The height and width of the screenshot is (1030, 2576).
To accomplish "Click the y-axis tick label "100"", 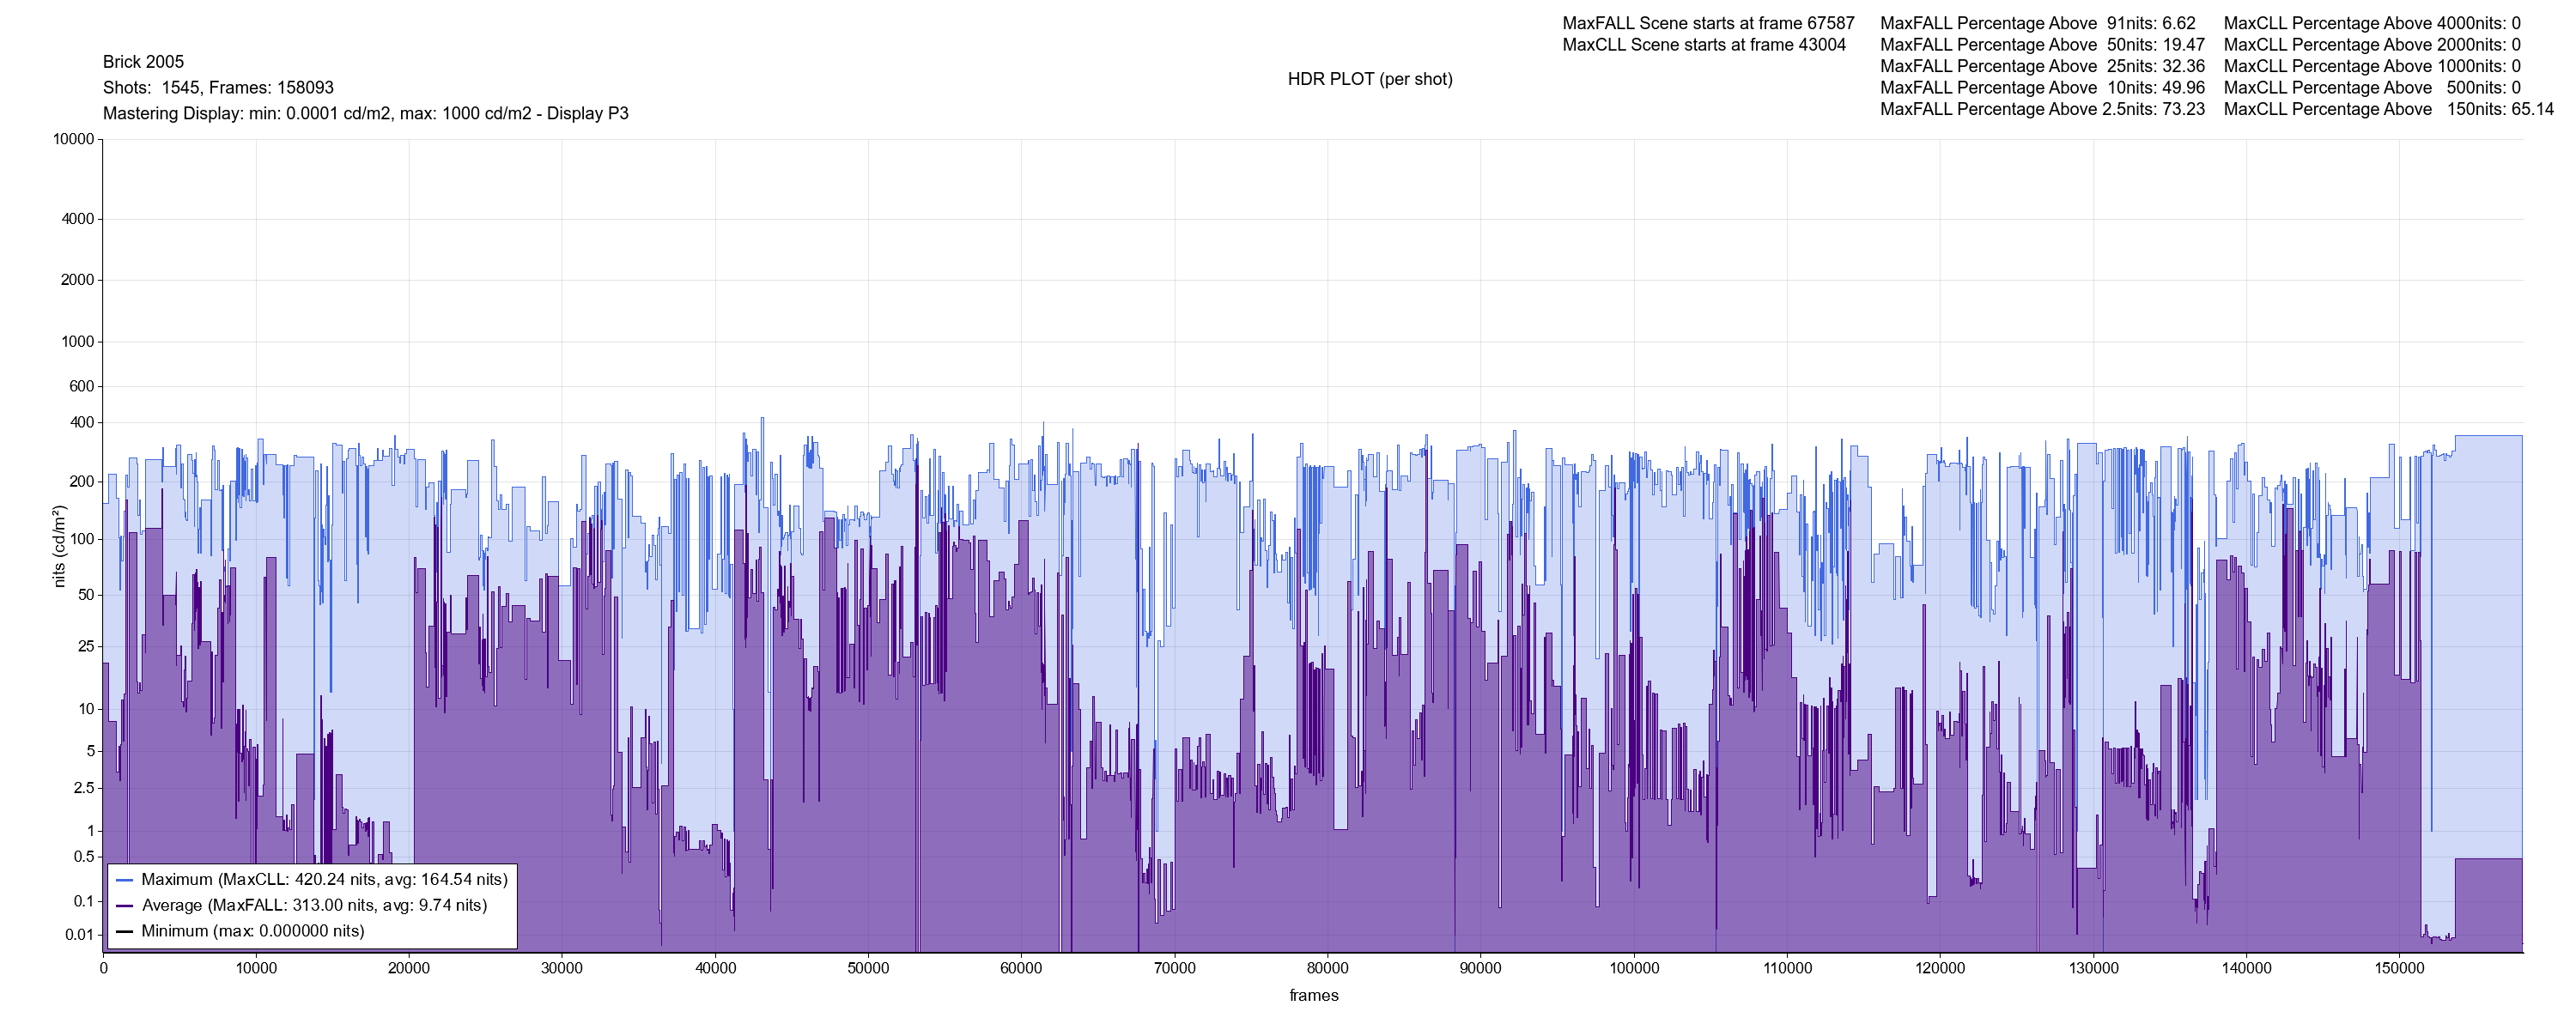I will click(x=82, y=540).
